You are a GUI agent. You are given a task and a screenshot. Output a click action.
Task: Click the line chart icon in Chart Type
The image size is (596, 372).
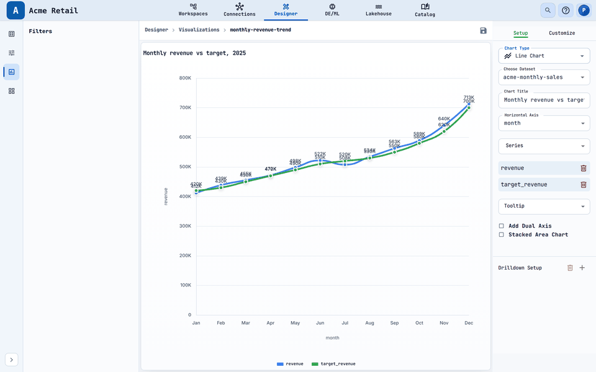508,56
